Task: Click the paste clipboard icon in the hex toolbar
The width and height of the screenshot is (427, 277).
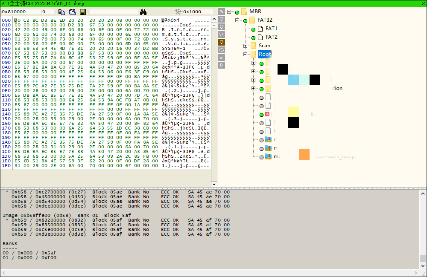Action: [x=72, y=12]
